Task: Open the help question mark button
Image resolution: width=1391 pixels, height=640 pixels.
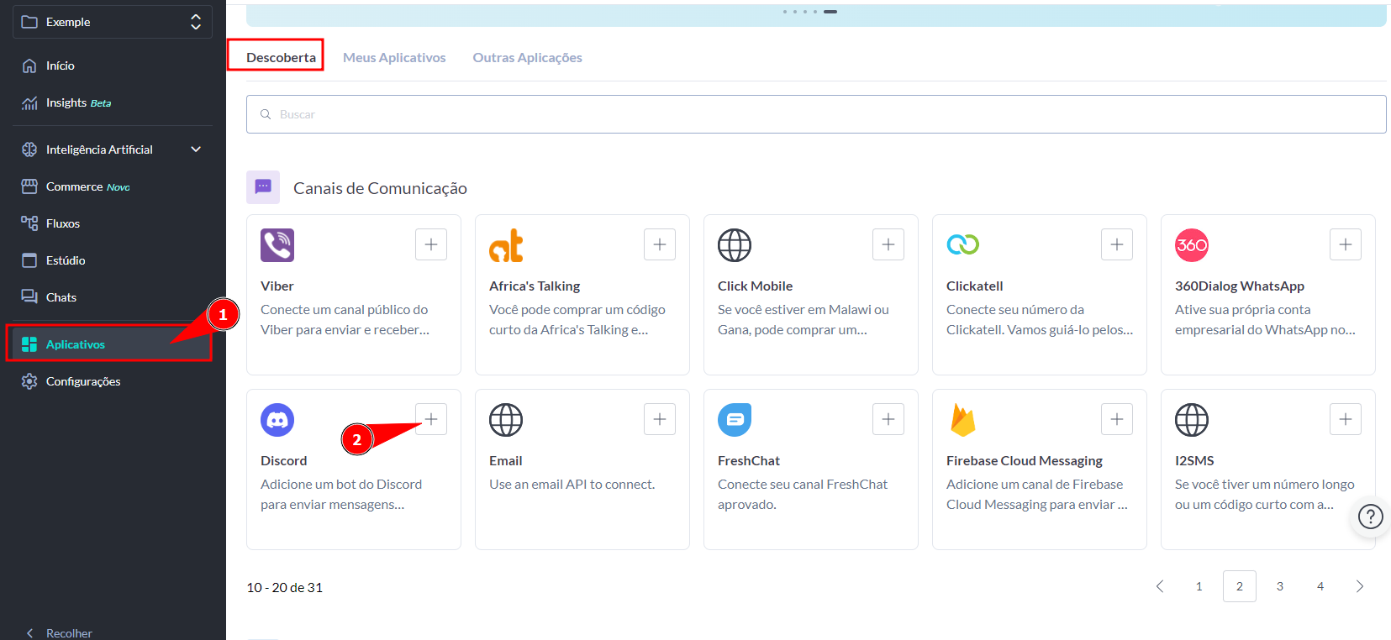Action: point(1370,517)
